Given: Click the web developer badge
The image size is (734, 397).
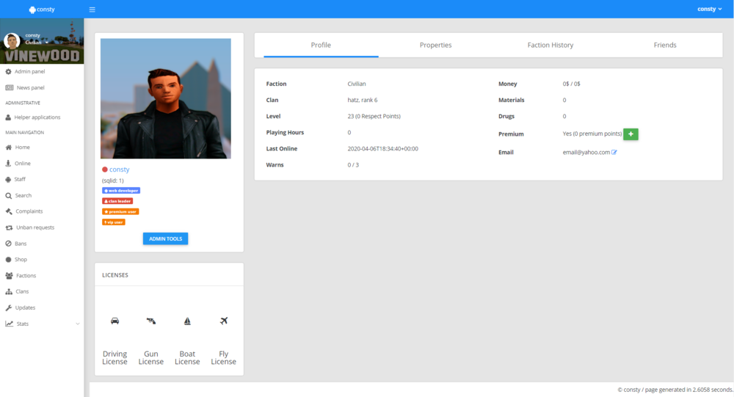Looking at the screenshot, I should (x=121, y=191).
